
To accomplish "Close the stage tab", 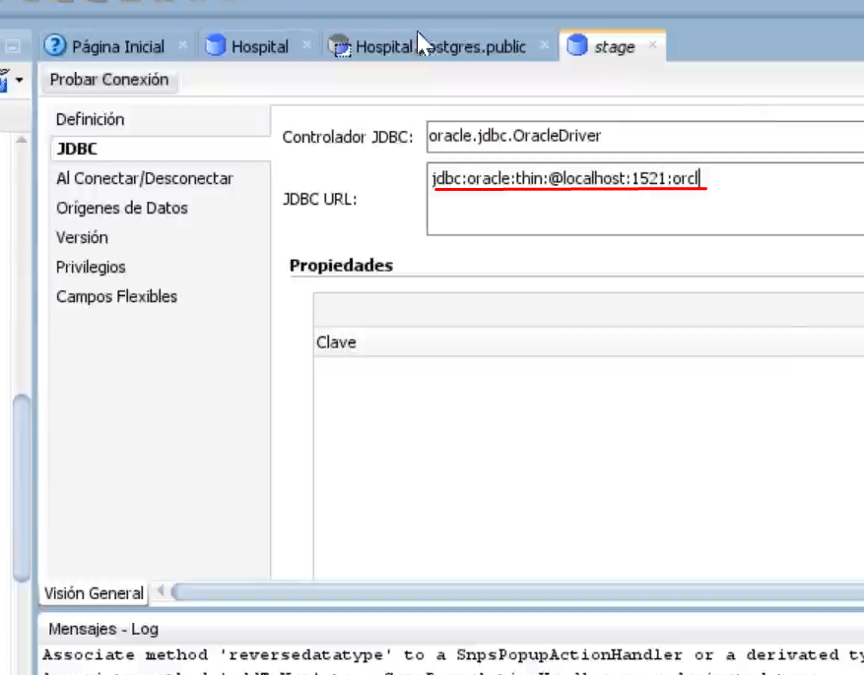I will [x=653, y=44].
